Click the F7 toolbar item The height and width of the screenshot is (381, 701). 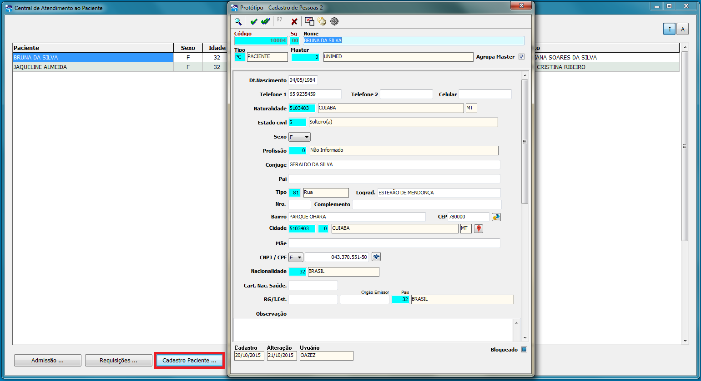coord(279,20)
